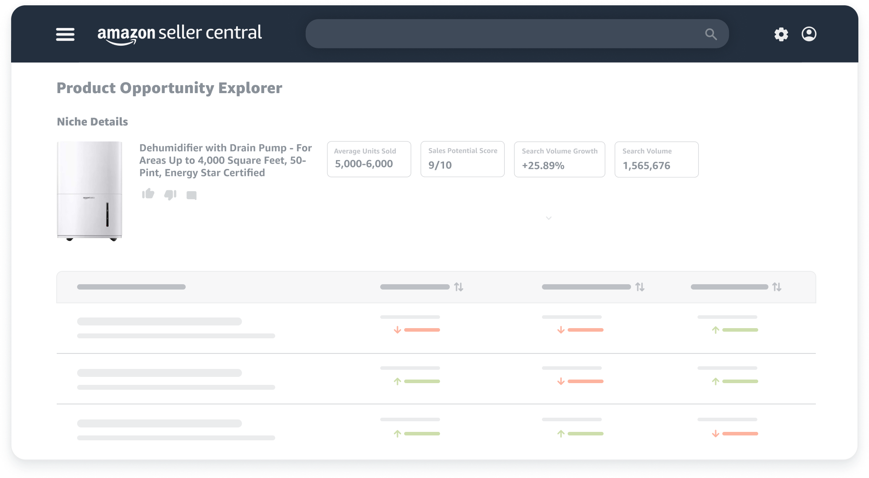Open the comment feedback icon
The height and width of the screenshot is (478, 869).
pos(191,195)
